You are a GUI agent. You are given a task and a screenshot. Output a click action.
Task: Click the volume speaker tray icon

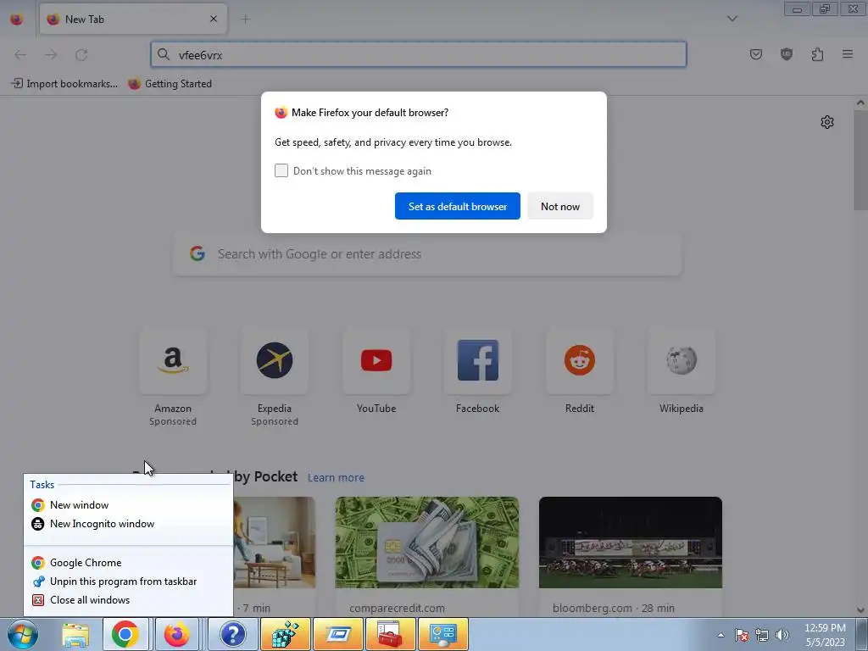pos(782,635)
